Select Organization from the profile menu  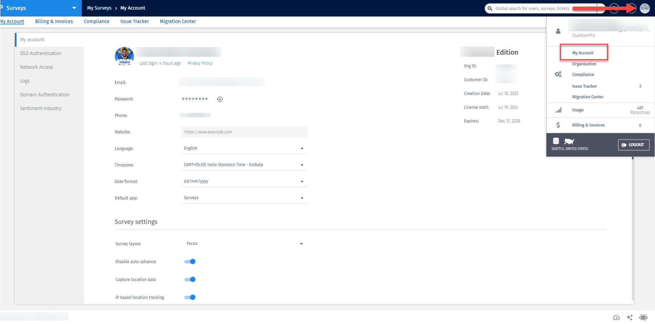[584, 64]
